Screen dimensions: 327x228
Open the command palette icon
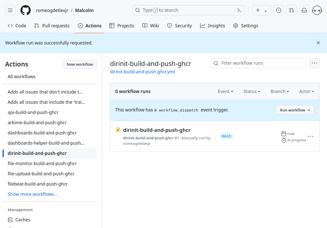pos(239,10)
